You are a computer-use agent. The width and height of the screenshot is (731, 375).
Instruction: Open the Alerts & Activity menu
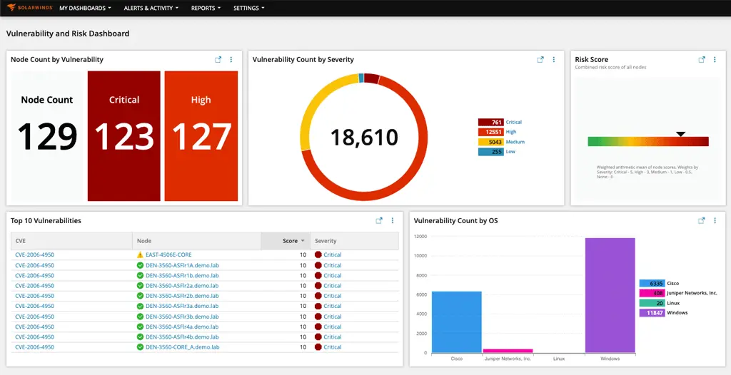[x=151, y=8]
